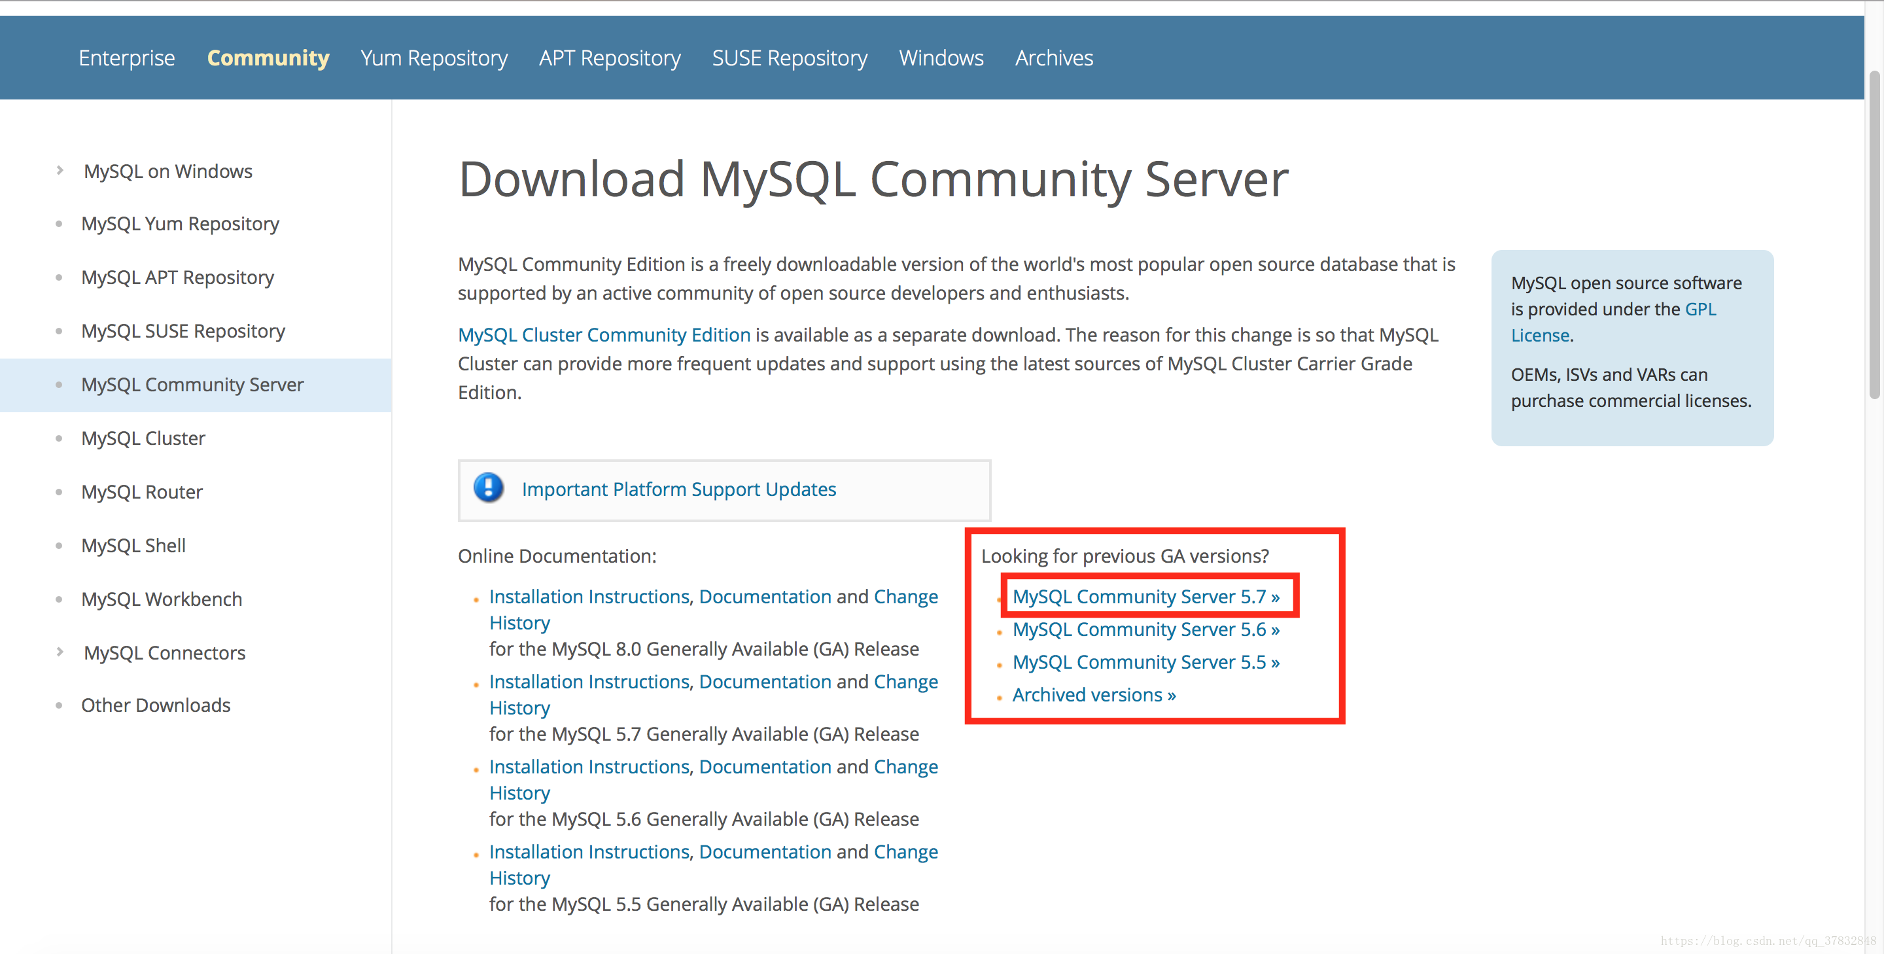Open MySQL Cluster in sidebar
The image size is (1884, 954).
coord(143,438)
